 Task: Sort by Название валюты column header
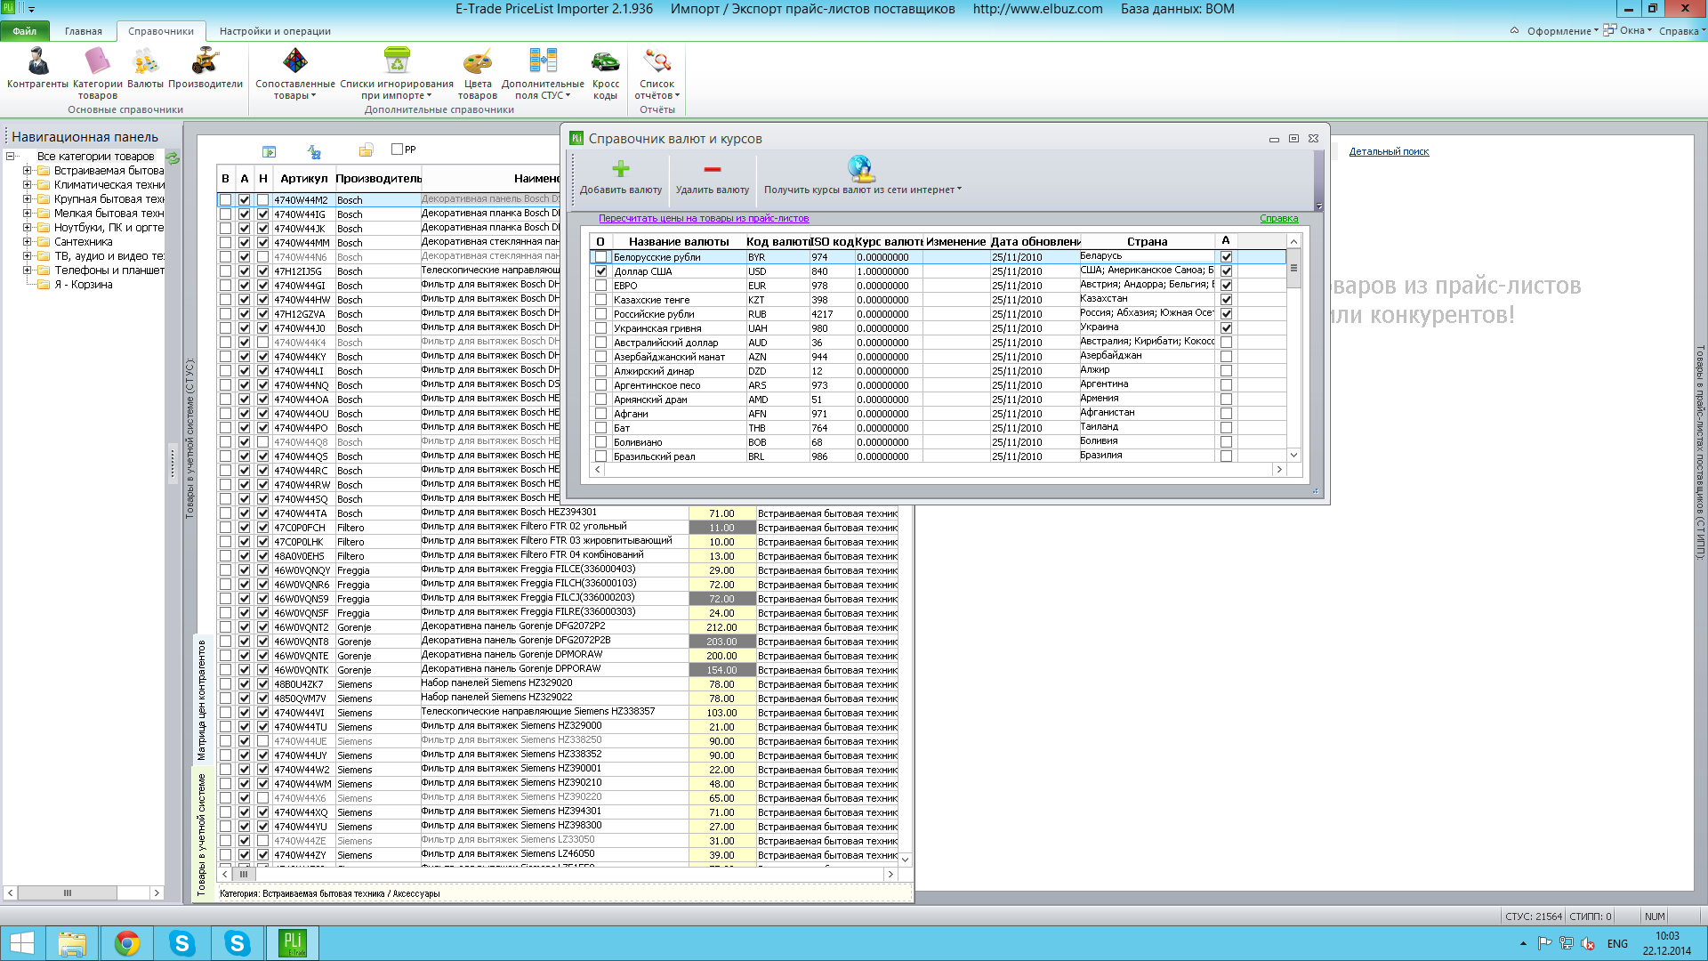coord(678,241)
